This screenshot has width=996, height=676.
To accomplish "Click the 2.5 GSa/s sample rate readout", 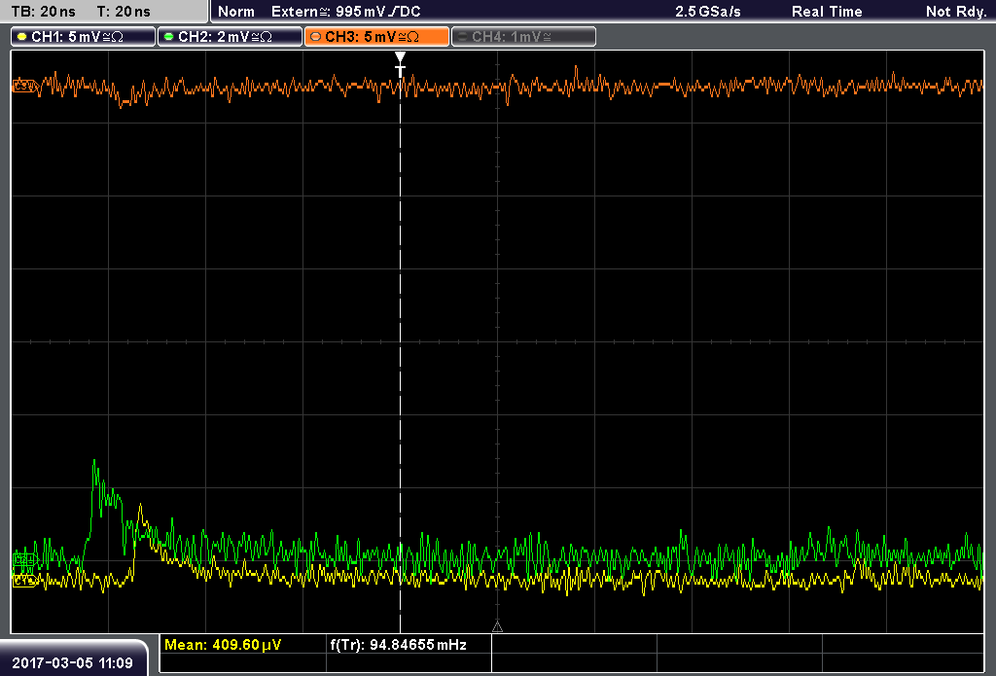I will [x=708, y=12].
